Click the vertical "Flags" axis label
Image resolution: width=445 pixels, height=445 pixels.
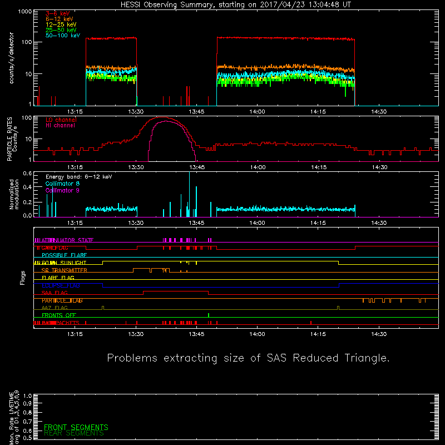23,278
